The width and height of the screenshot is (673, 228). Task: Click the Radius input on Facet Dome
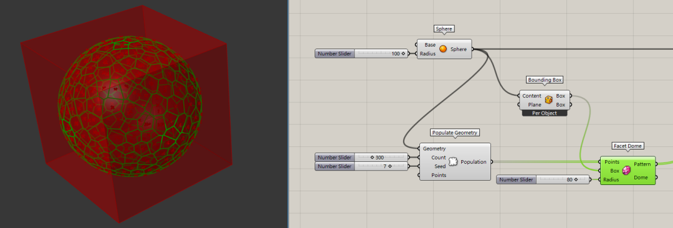(612, 179)
